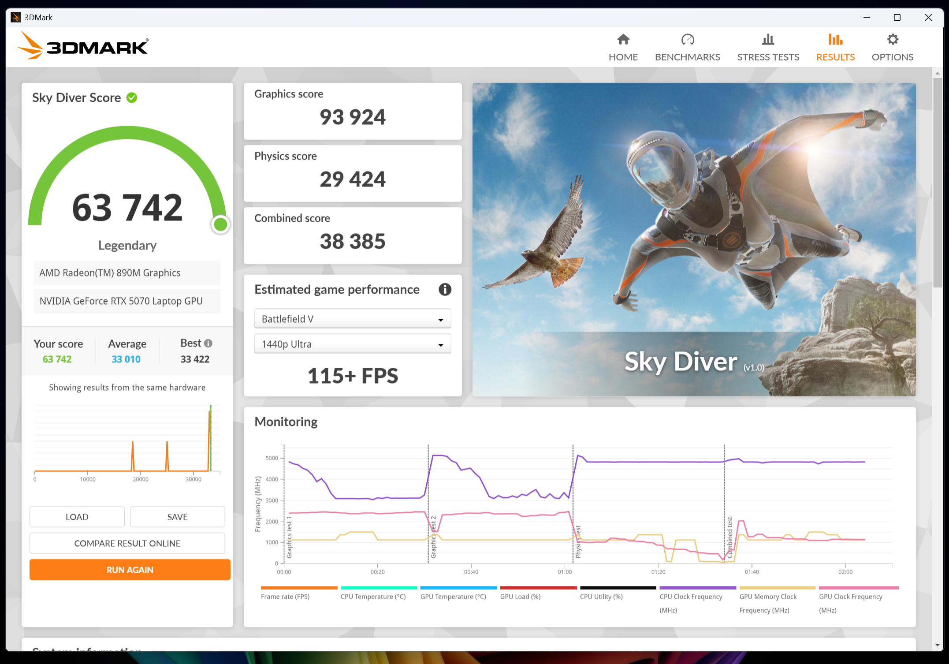Click the scrollbar up arrow

937,73
